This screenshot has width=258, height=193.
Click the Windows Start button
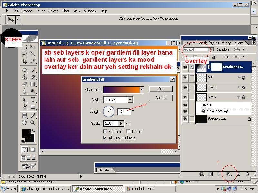tap(9, 189)
